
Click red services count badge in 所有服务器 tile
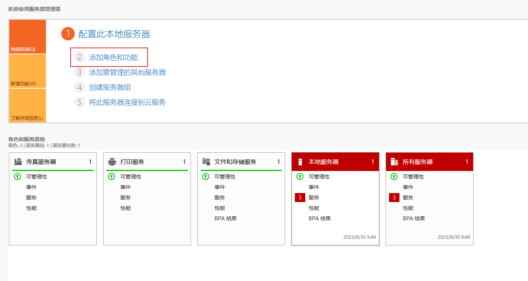point(394,198)
